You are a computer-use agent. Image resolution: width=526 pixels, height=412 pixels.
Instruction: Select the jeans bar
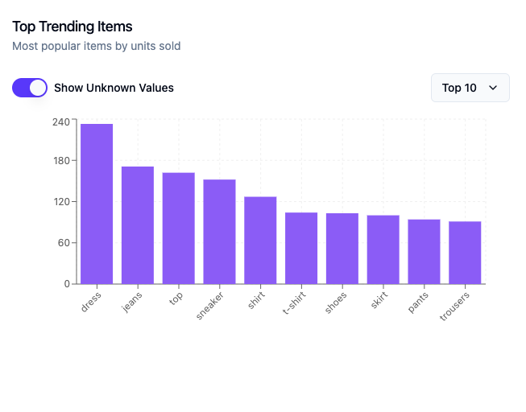[x=138, y=225]
